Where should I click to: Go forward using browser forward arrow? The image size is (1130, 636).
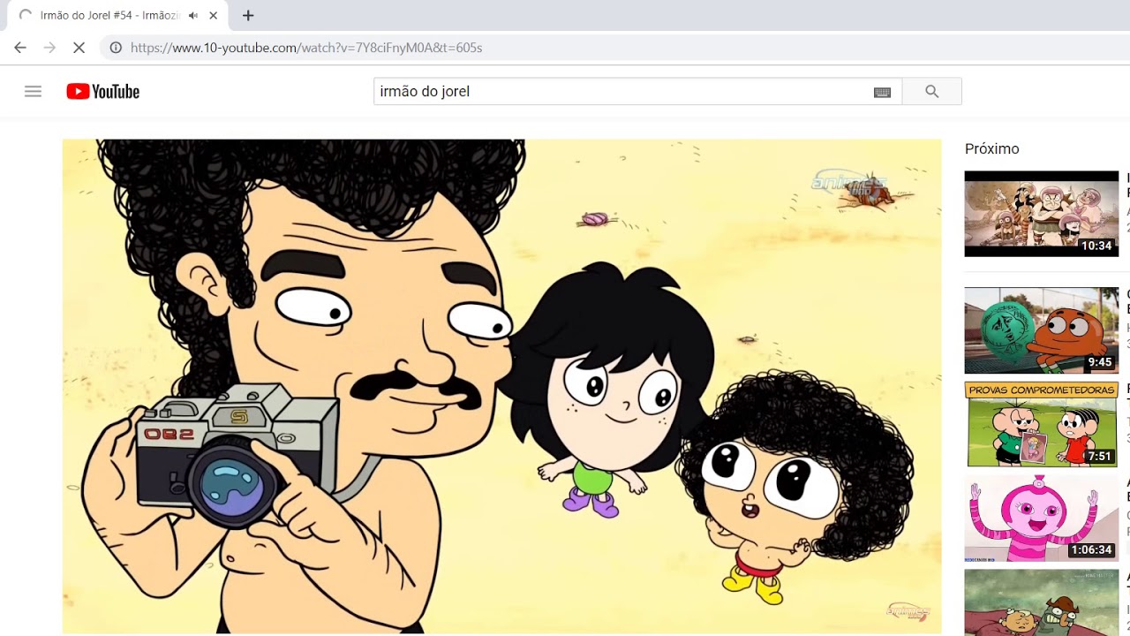[49, 48]
